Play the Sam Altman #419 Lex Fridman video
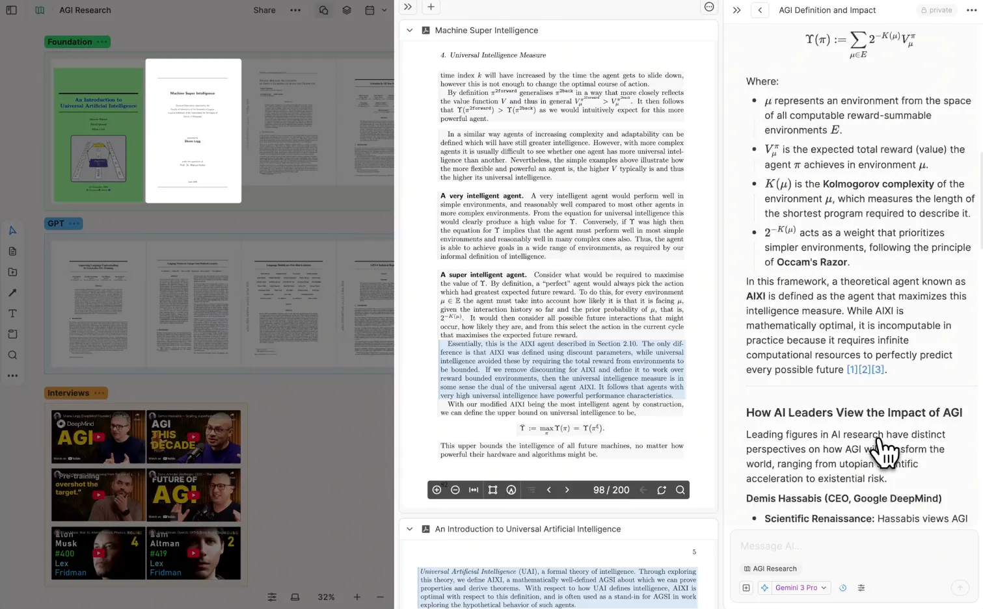This screenshot has width=983, height=609. [x=193, y=553]
